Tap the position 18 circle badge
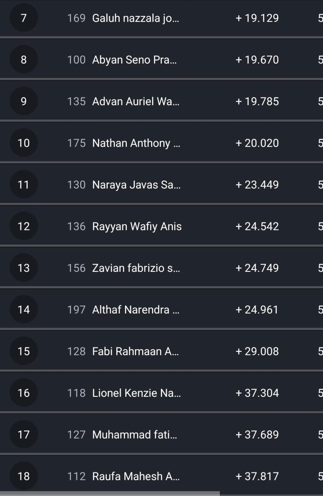Screen dimensions: 323x496 point(24,476)
